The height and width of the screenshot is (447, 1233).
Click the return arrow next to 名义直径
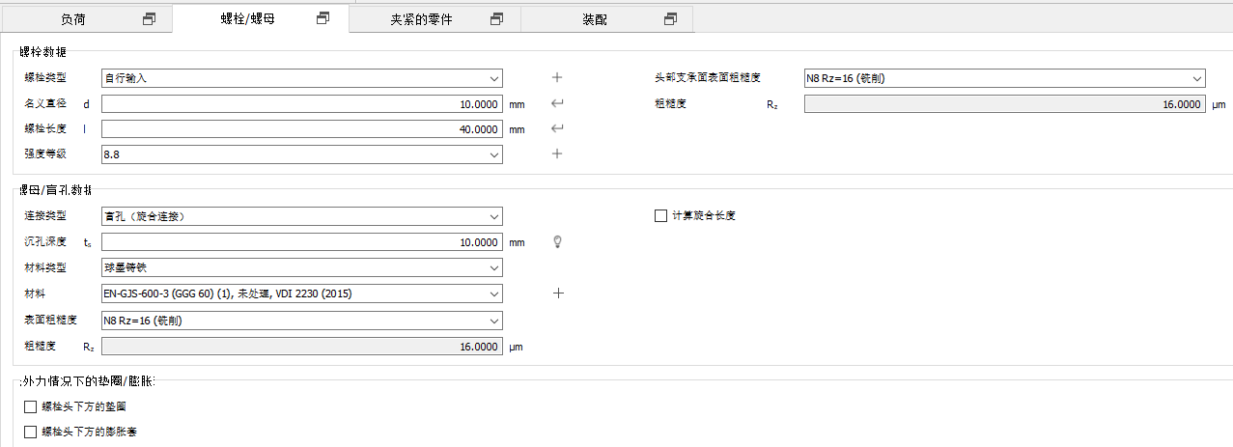pyautogui.click(x=556, y=103)
